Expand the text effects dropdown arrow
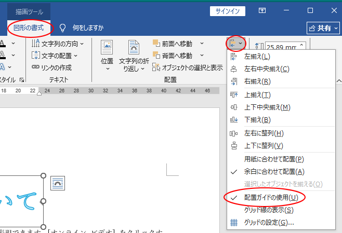Screen dimensions: 342x233 (x=9, y=67)
